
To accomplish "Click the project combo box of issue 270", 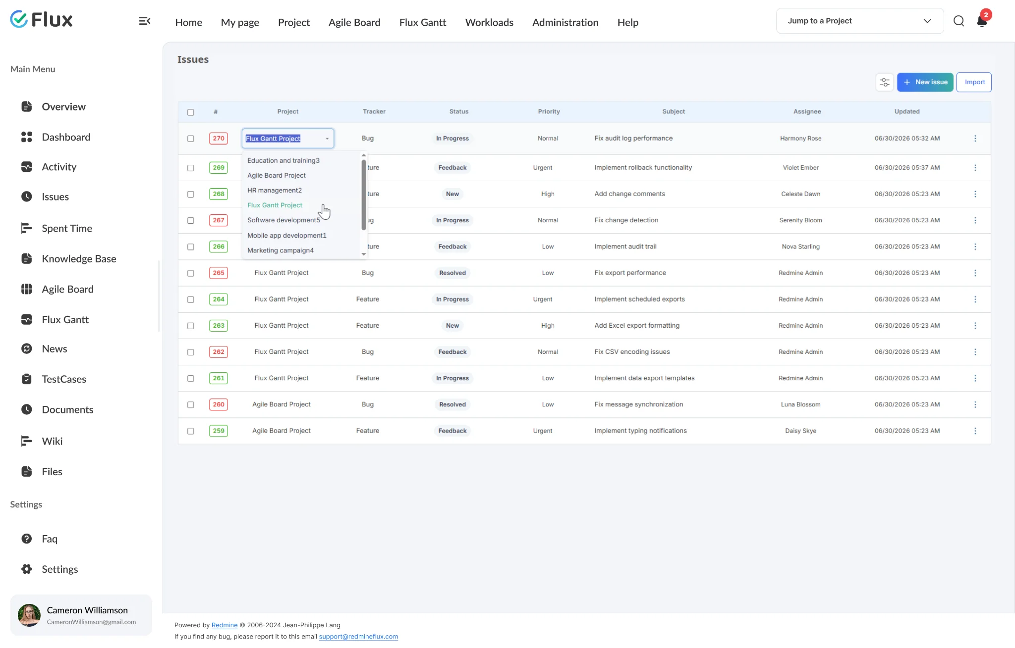I will pos(287,138).
